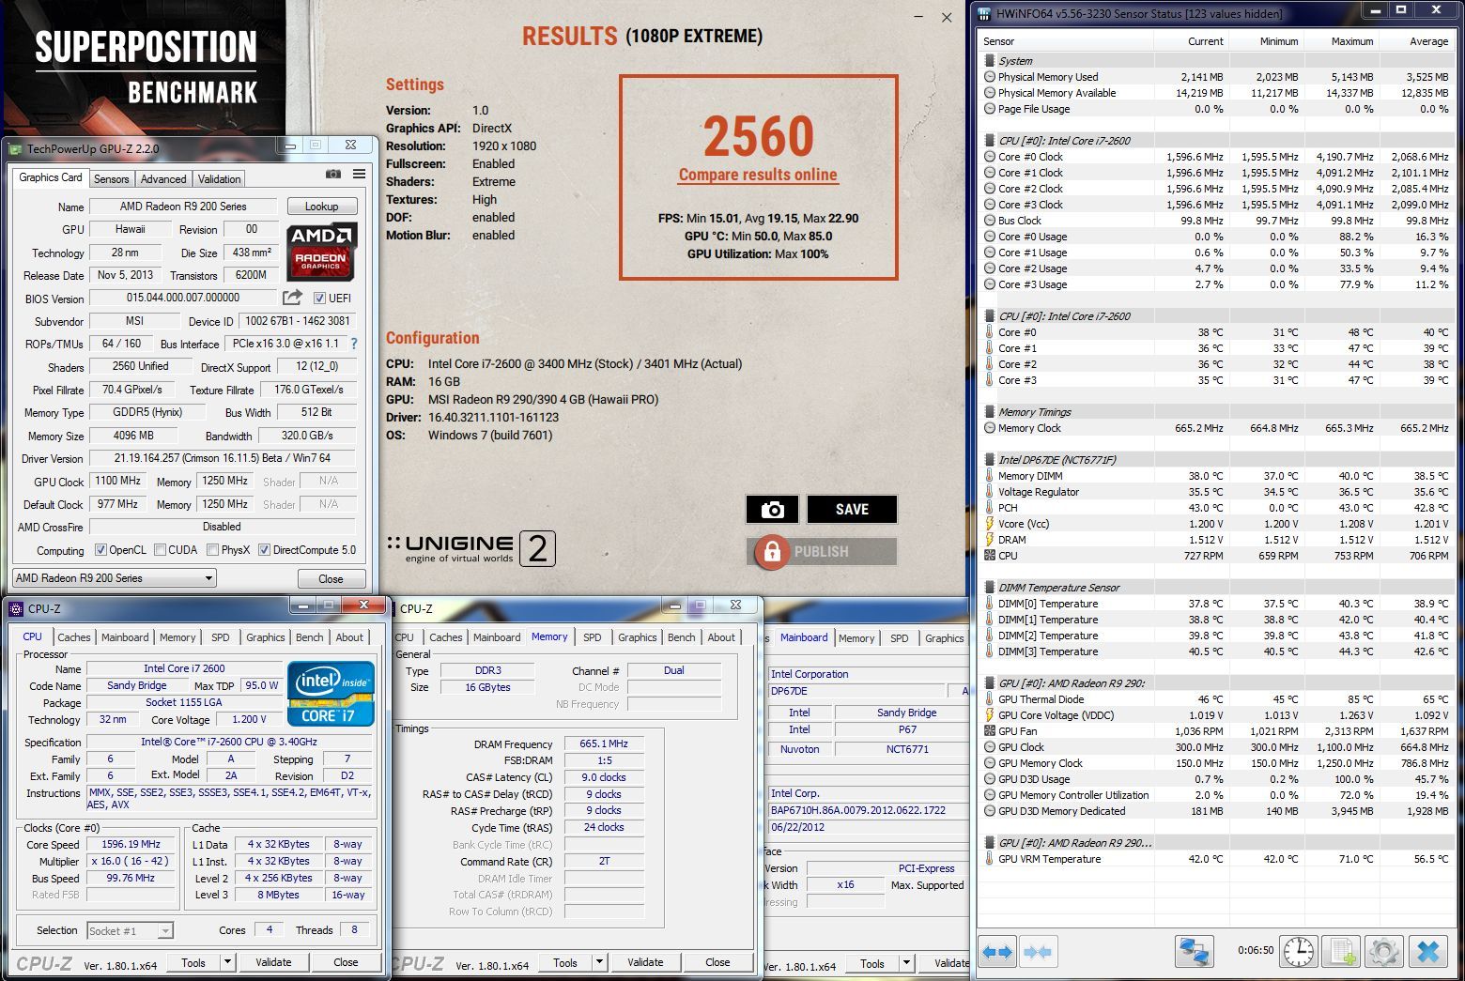Click the Vcore (Vcc) lightning voltage icon

[990, 524]
